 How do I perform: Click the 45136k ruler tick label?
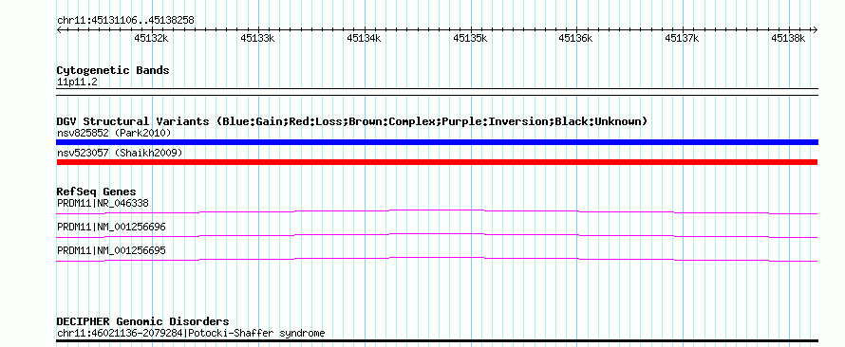576,38
